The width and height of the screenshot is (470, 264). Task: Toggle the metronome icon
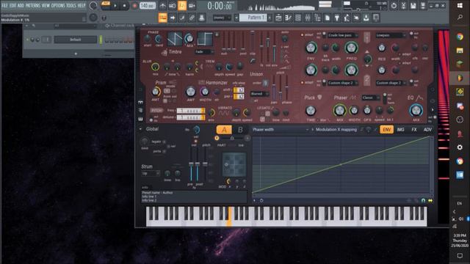[x=162, y=6]
